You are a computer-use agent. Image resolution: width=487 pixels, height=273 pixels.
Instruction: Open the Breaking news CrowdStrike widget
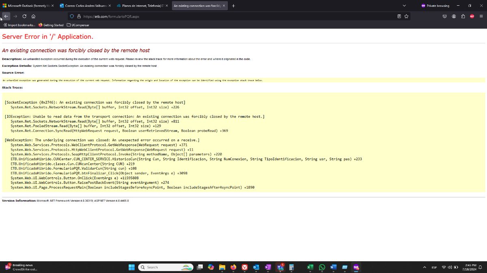point(21,267)
